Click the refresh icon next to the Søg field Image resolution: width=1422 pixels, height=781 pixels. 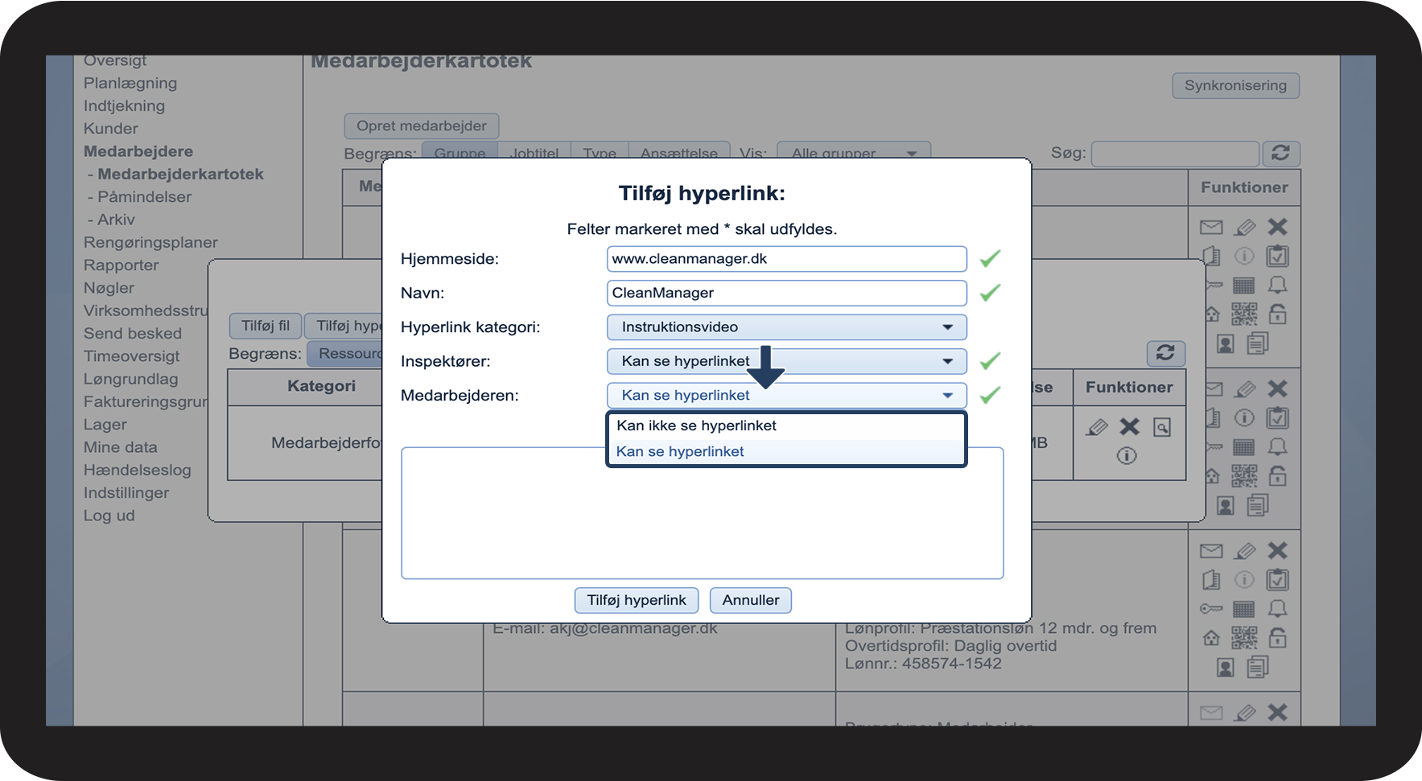(1280, 153)
